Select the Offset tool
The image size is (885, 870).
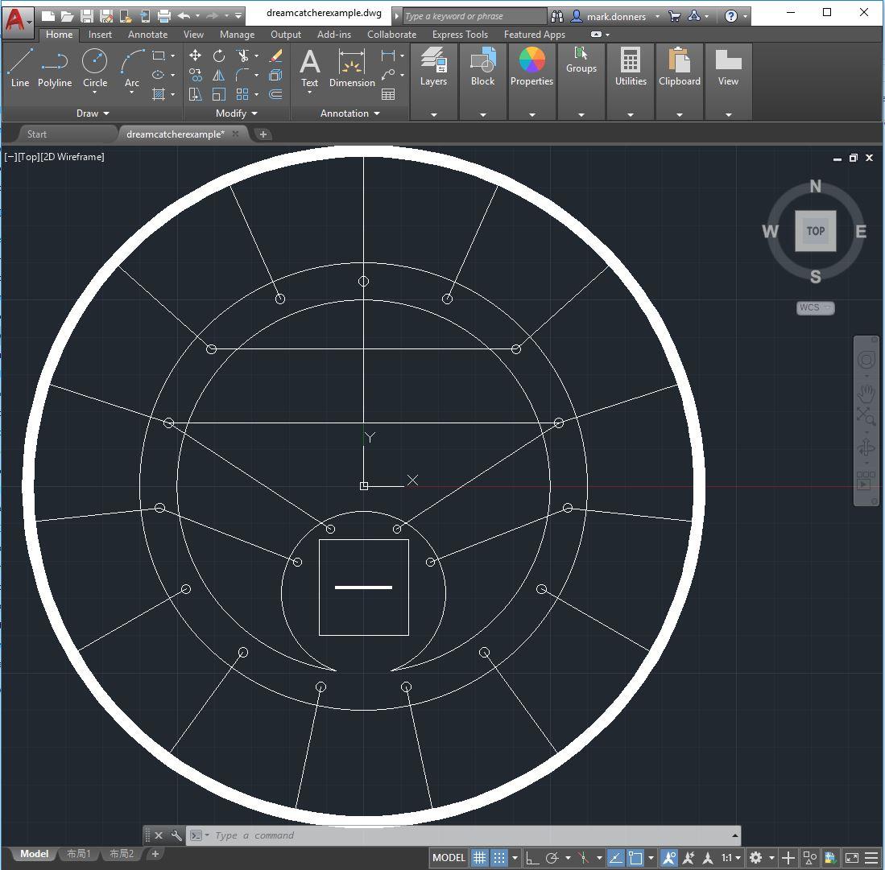pyautogui.click(x=276, y=94)
